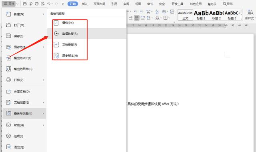
Task: Expand the 打印(P) submenu arrow
Action: tap(43, 80)
